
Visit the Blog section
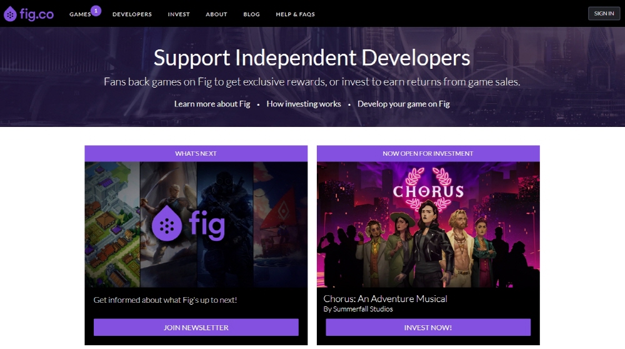tap(251, 14)
